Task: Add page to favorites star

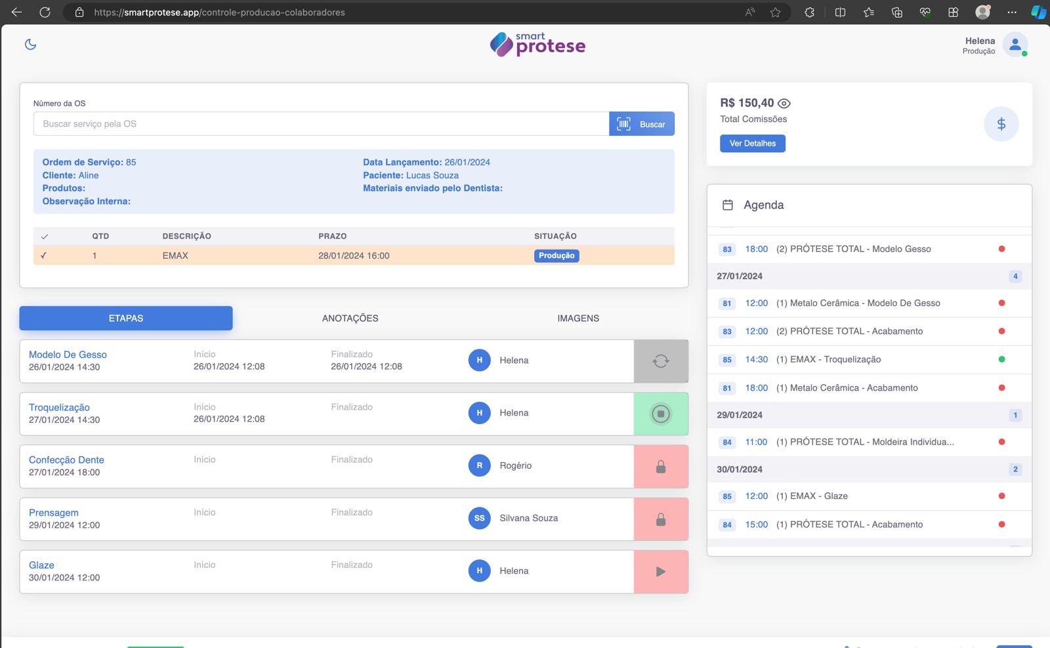Action: [775, 12]
